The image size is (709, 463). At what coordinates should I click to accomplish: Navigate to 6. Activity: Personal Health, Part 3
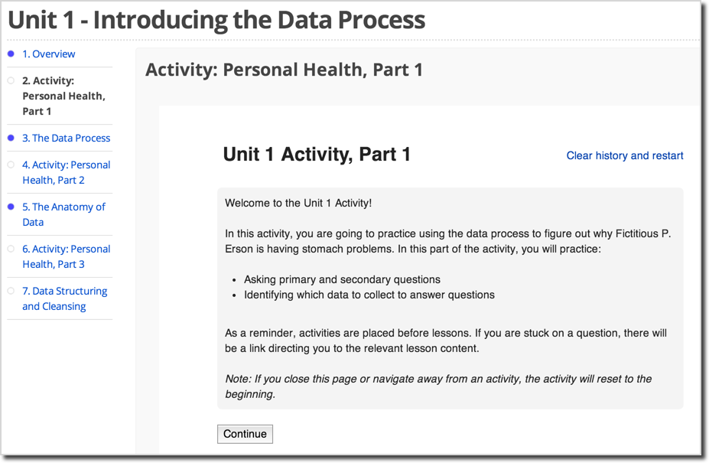click(67, 256)
